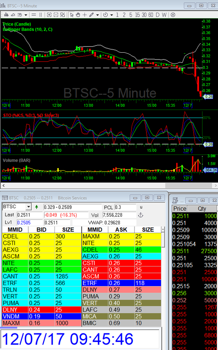Open the BTSC symbol dropdown
Screen dimensions: 218x350
click(29, 207)
